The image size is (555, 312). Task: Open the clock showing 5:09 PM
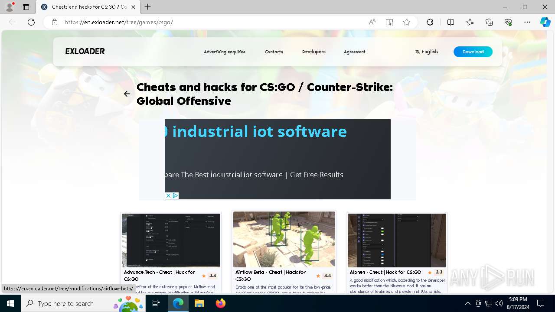[518, 303]
